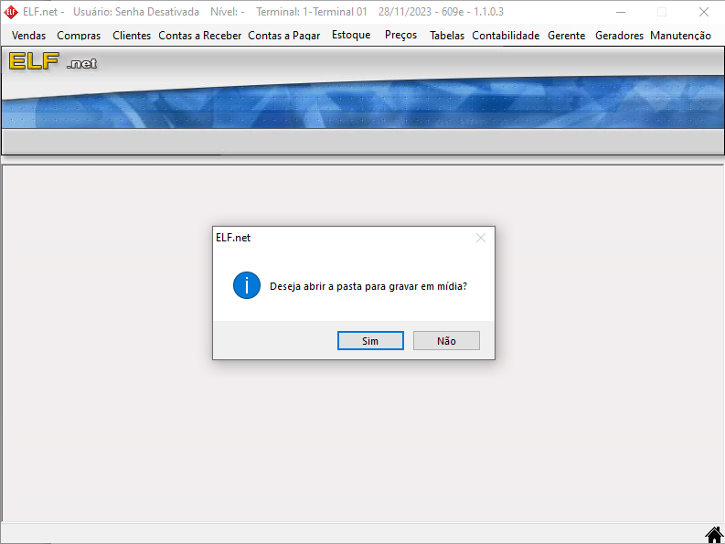Open the Vendas menu

[28, 36]
